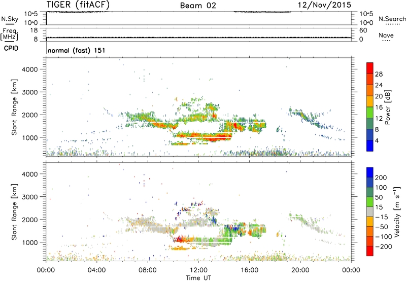Click the 'normal (fast) 151' mode text
The height and width of the screenshot is (281, 406).
point(77,50)
